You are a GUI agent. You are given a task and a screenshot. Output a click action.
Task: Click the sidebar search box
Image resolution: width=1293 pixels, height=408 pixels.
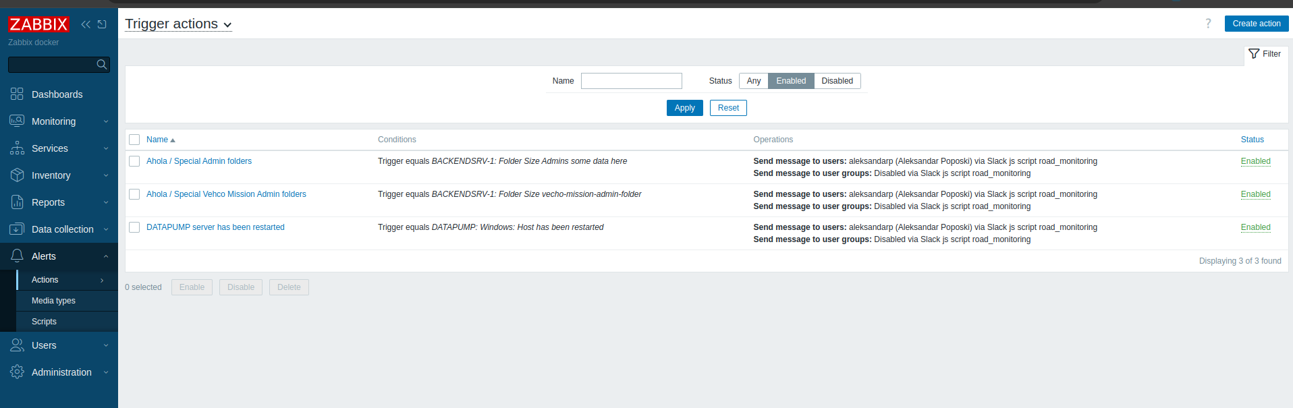tap(59, 64)
